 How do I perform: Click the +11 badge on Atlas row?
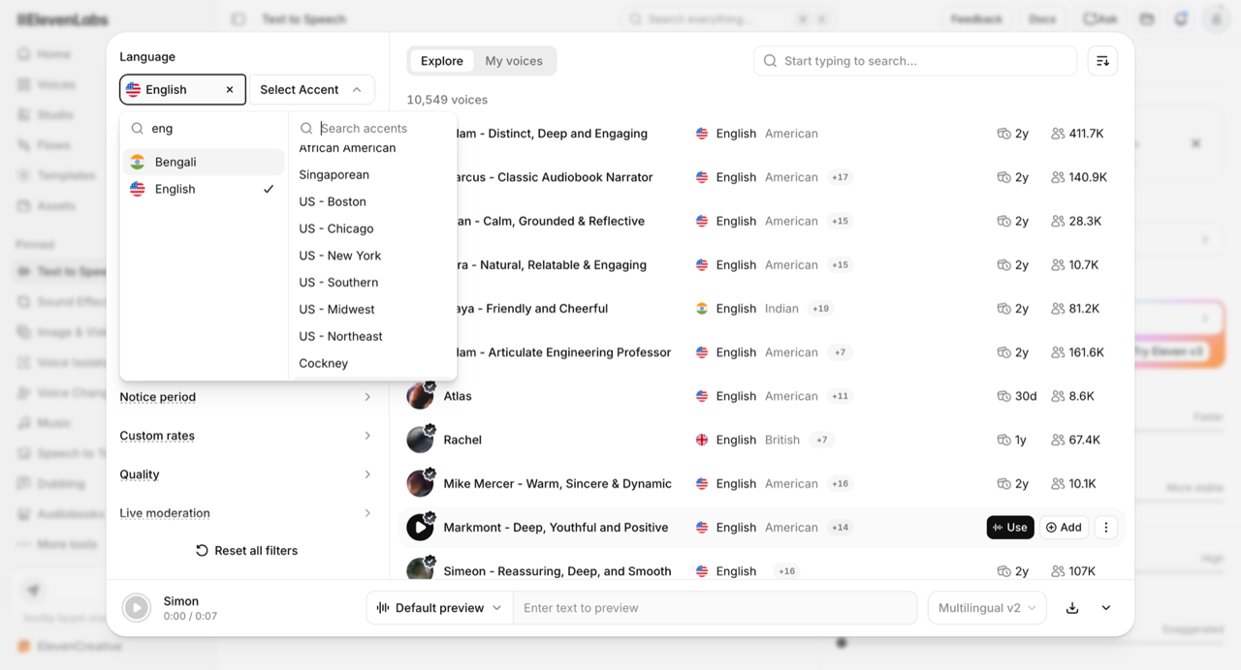(840, 396)
